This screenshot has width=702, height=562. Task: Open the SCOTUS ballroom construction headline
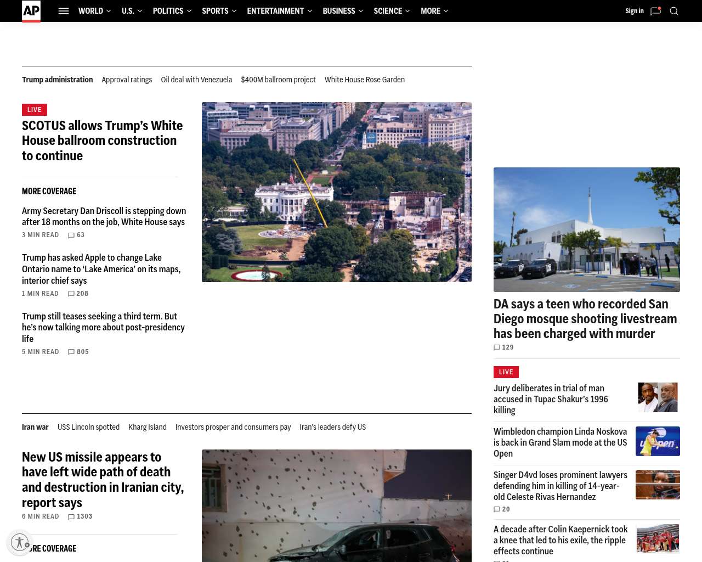pyautogui.click(x=103, y=140)
